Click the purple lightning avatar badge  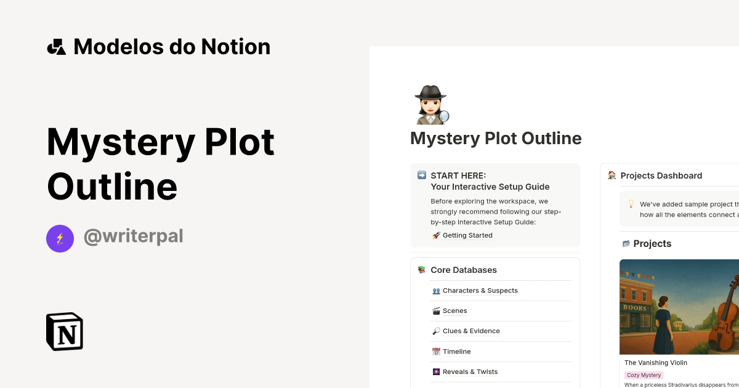60,238
